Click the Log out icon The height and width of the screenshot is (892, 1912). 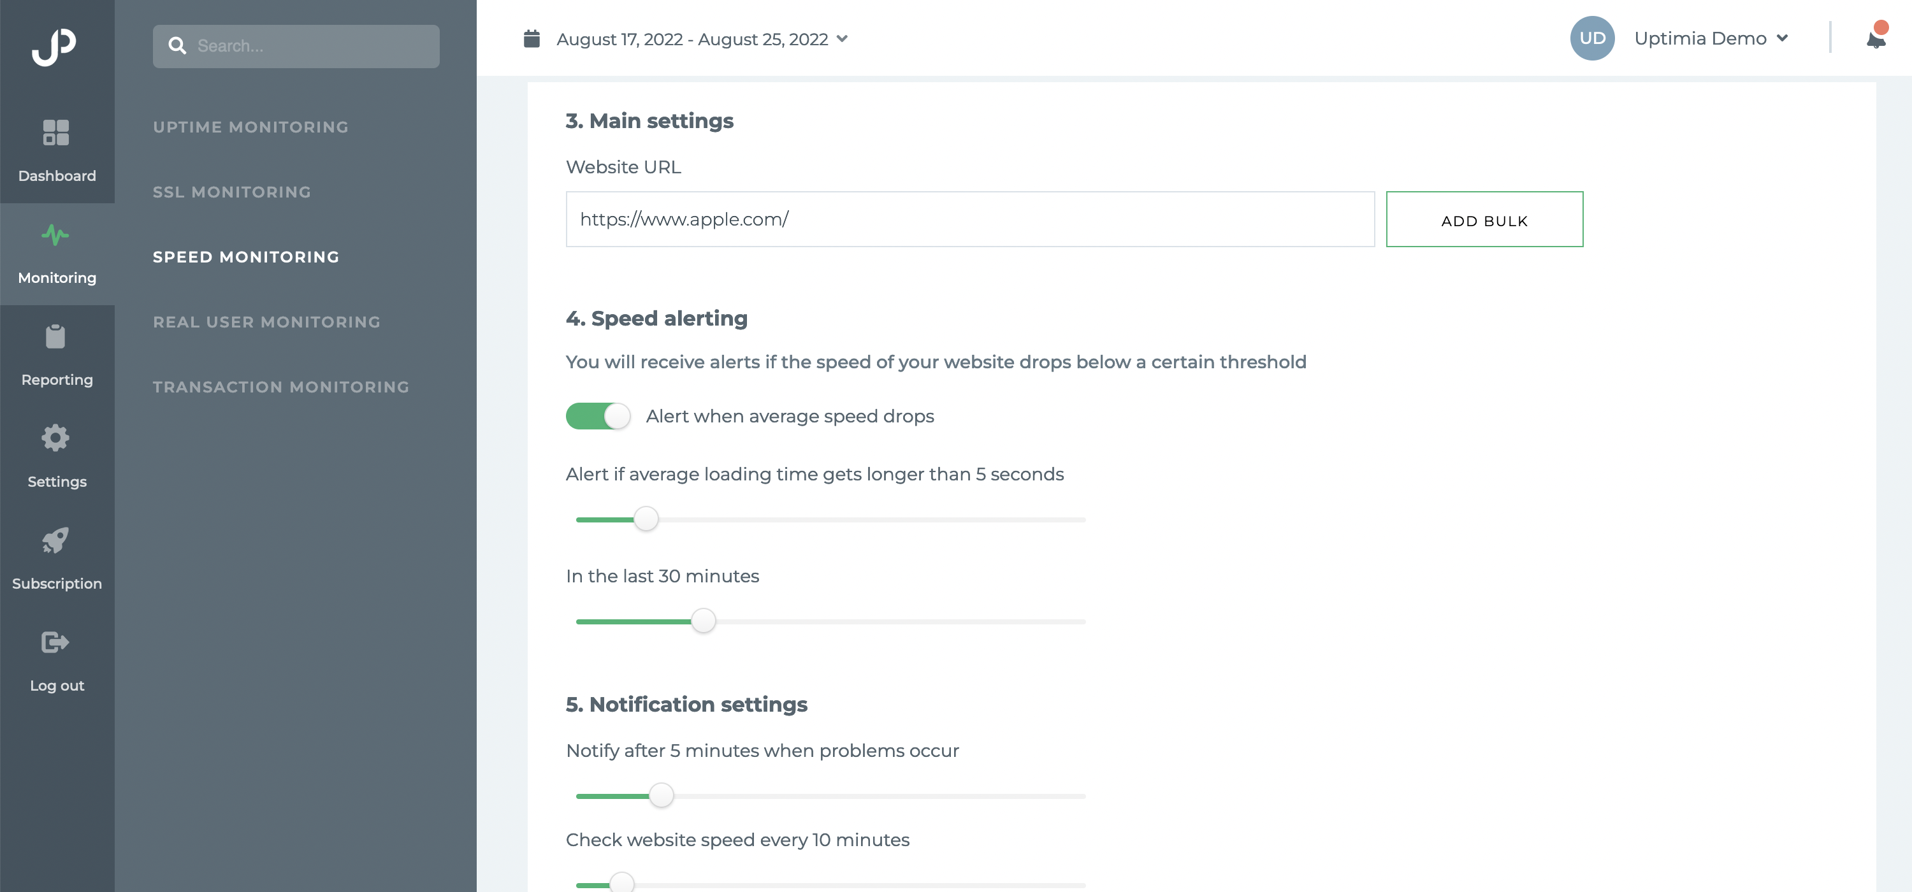(55, 642)
